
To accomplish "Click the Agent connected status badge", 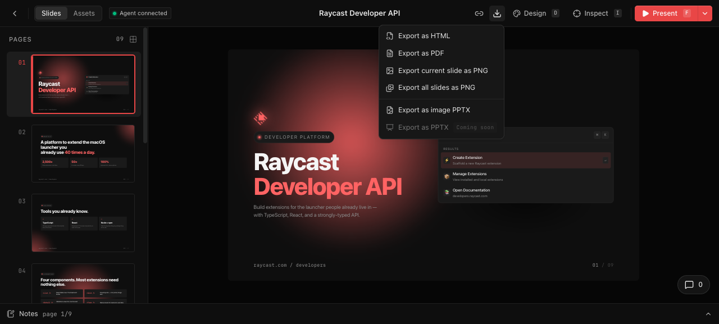I will 140,13.
